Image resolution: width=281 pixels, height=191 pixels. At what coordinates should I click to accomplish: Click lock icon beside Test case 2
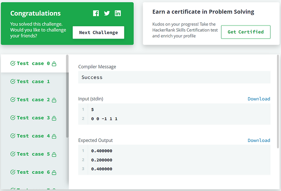click(54, 100)
